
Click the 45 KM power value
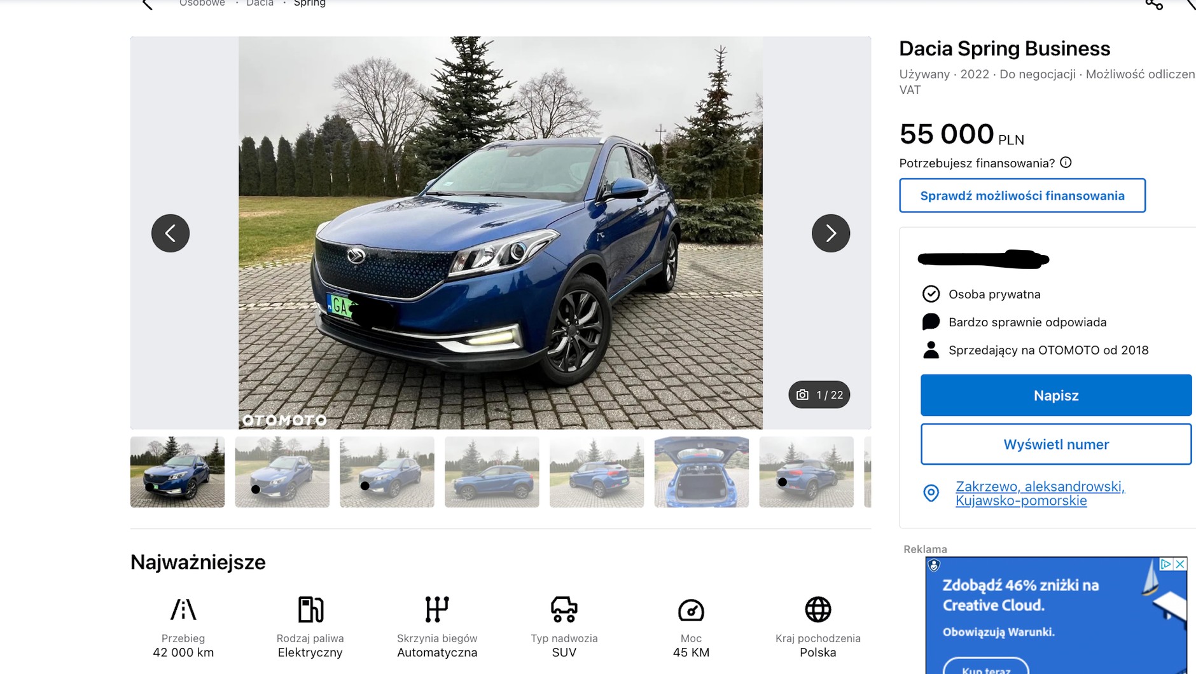691,652
